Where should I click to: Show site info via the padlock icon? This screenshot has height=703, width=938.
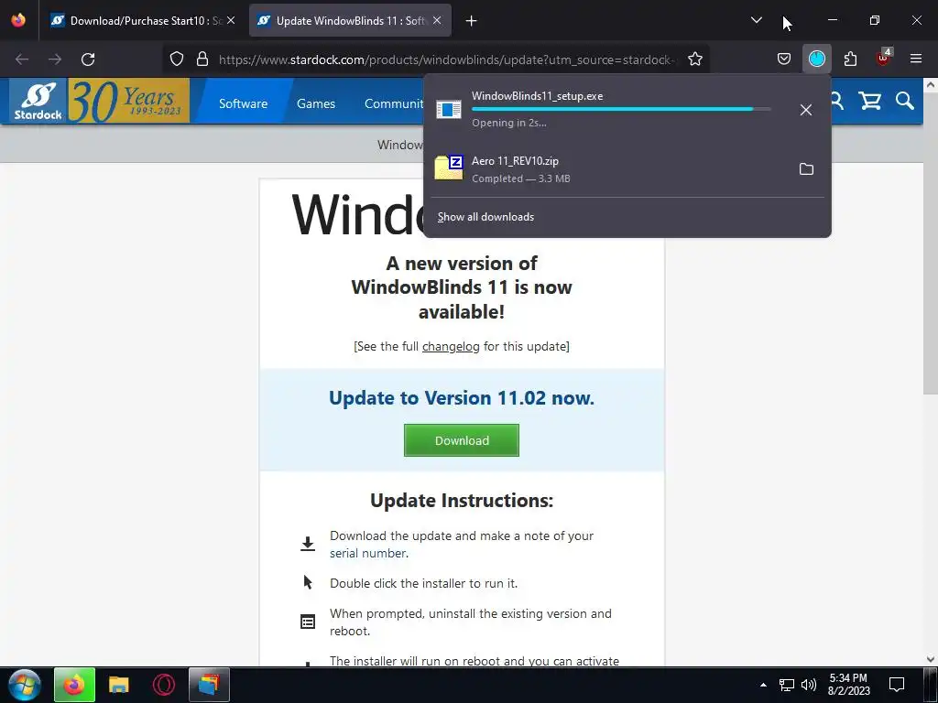202,59
